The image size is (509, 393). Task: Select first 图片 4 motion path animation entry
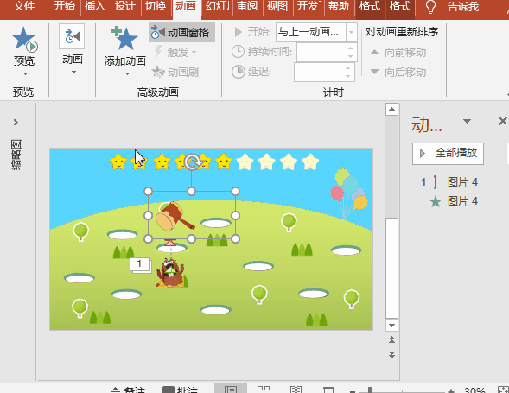(449, 182)
